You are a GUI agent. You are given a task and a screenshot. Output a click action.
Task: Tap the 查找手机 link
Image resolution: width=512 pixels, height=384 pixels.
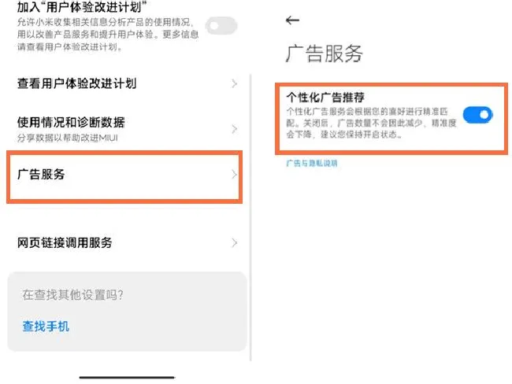click(46, 327)
